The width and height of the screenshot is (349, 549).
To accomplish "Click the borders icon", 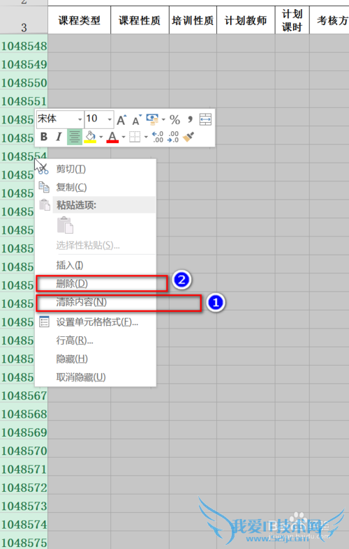I will click(135, 137).
